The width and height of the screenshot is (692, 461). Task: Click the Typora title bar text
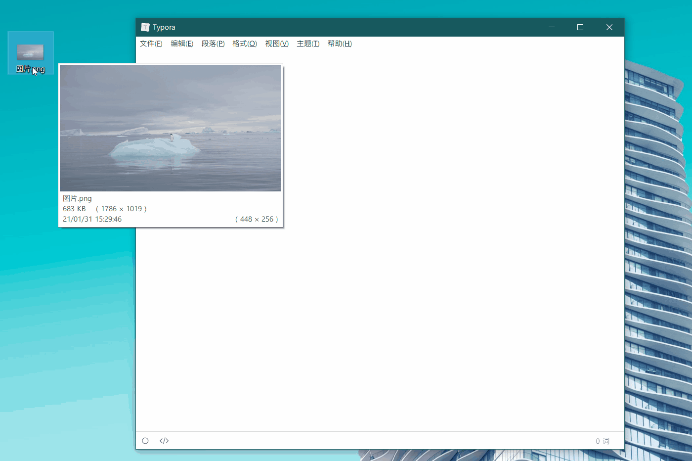click(164, 27)
